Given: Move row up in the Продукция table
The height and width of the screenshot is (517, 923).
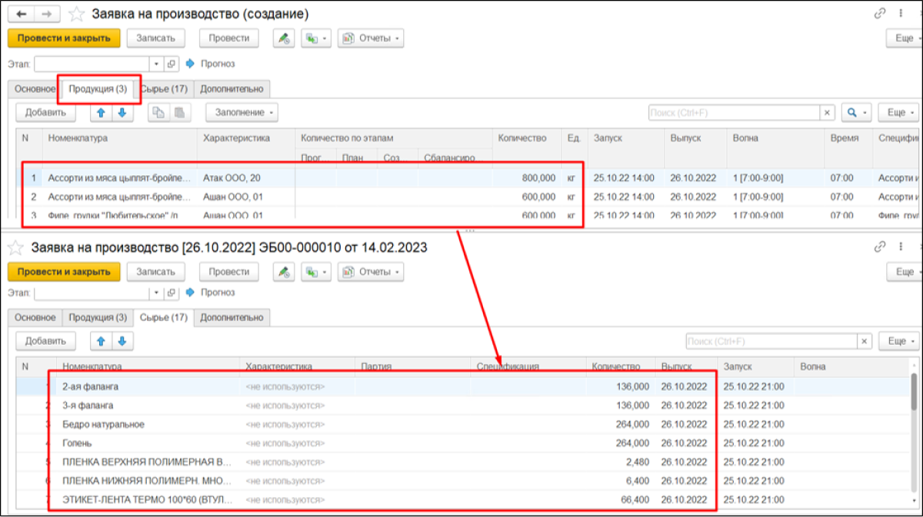Looking at the screenshot, I should point(101,113).
